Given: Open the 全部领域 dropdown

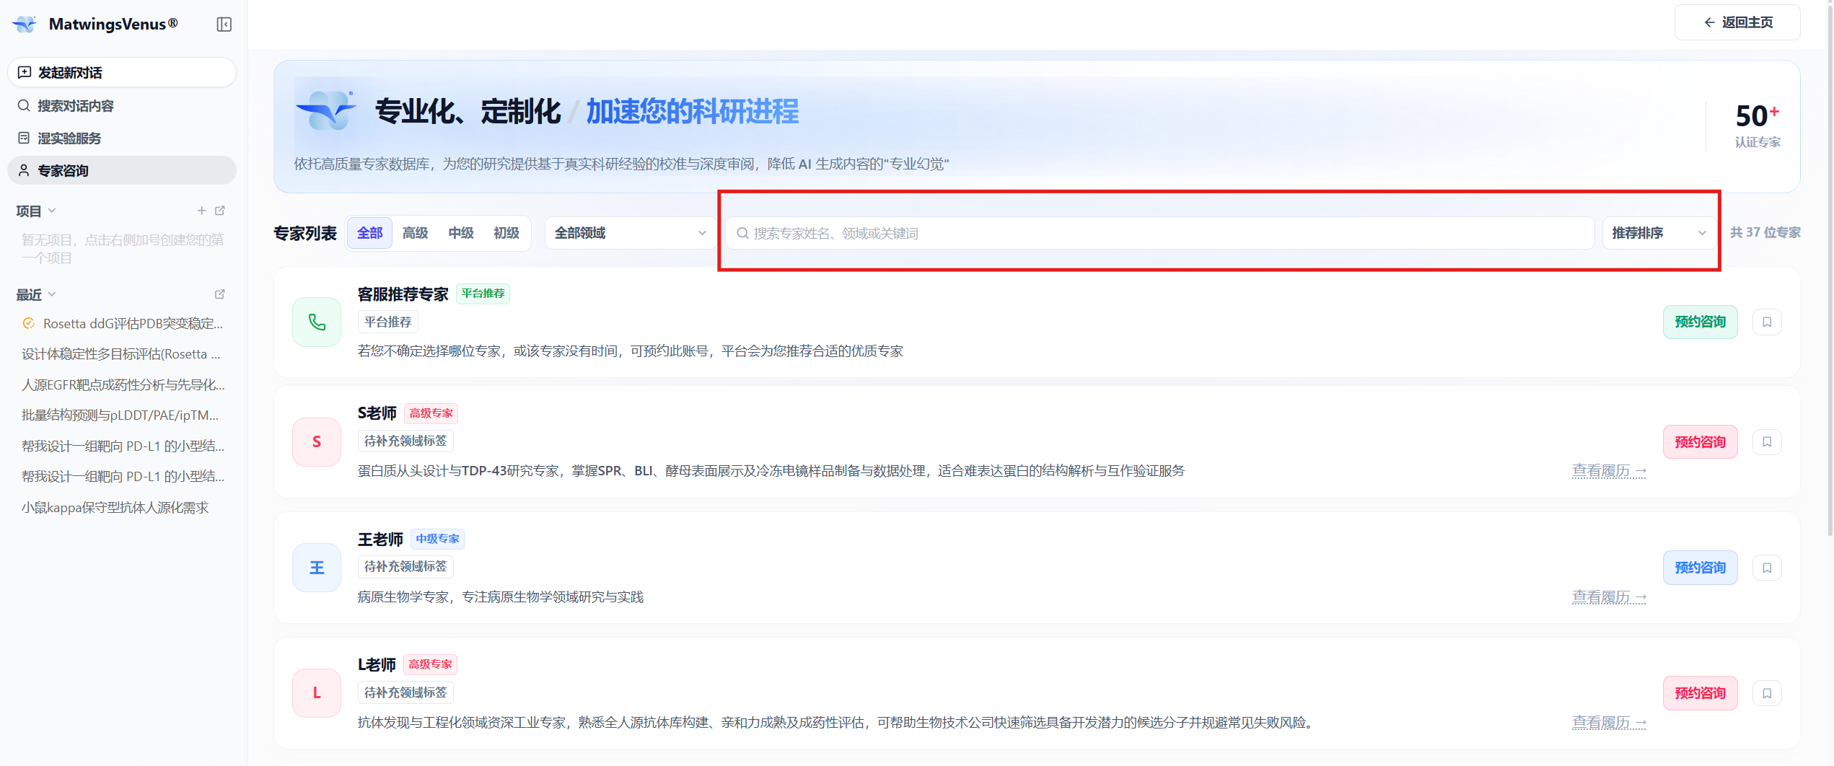Looking at the screenshot, I should coord(631,233).
